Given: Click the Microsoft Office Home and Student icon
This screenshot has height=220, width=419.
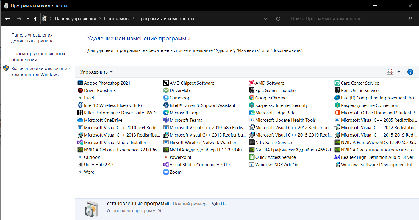Looking at the screenshot, I should (337, 113).
